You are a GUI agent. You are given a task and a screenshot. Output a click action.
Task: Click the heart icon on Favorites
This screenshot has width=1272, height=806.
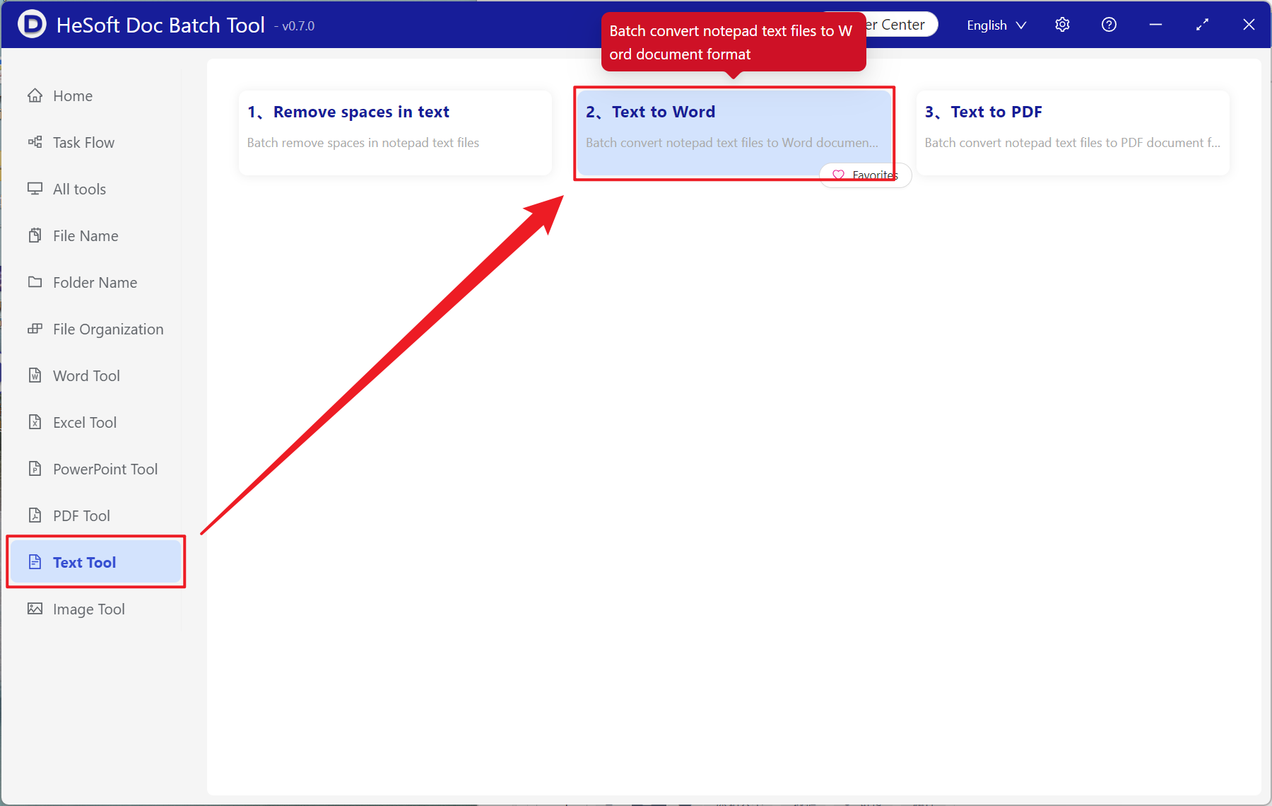click(x=838, y=175)
